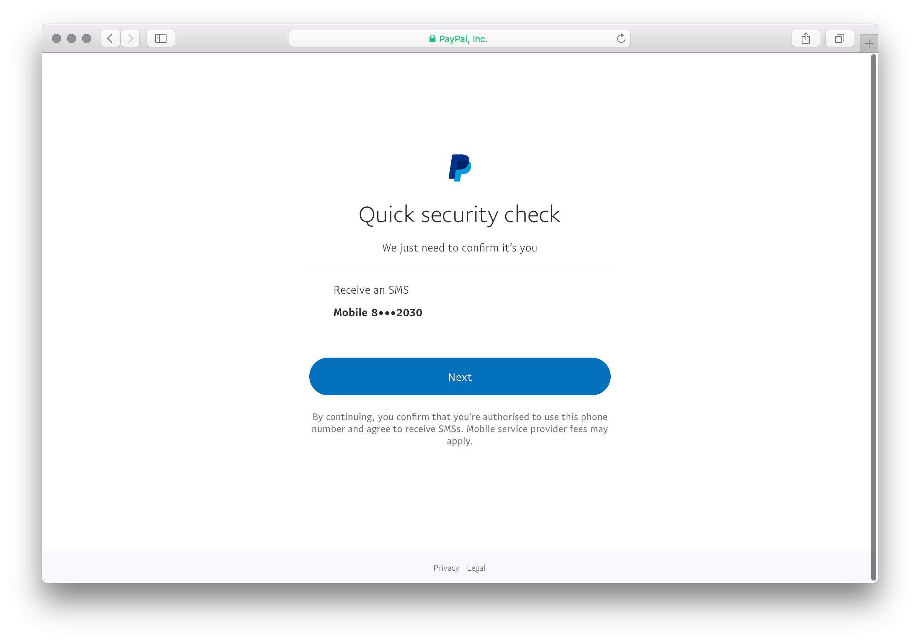Screen dimensions: 920x643
Task: Click the page reload icon
Action: 622,38
